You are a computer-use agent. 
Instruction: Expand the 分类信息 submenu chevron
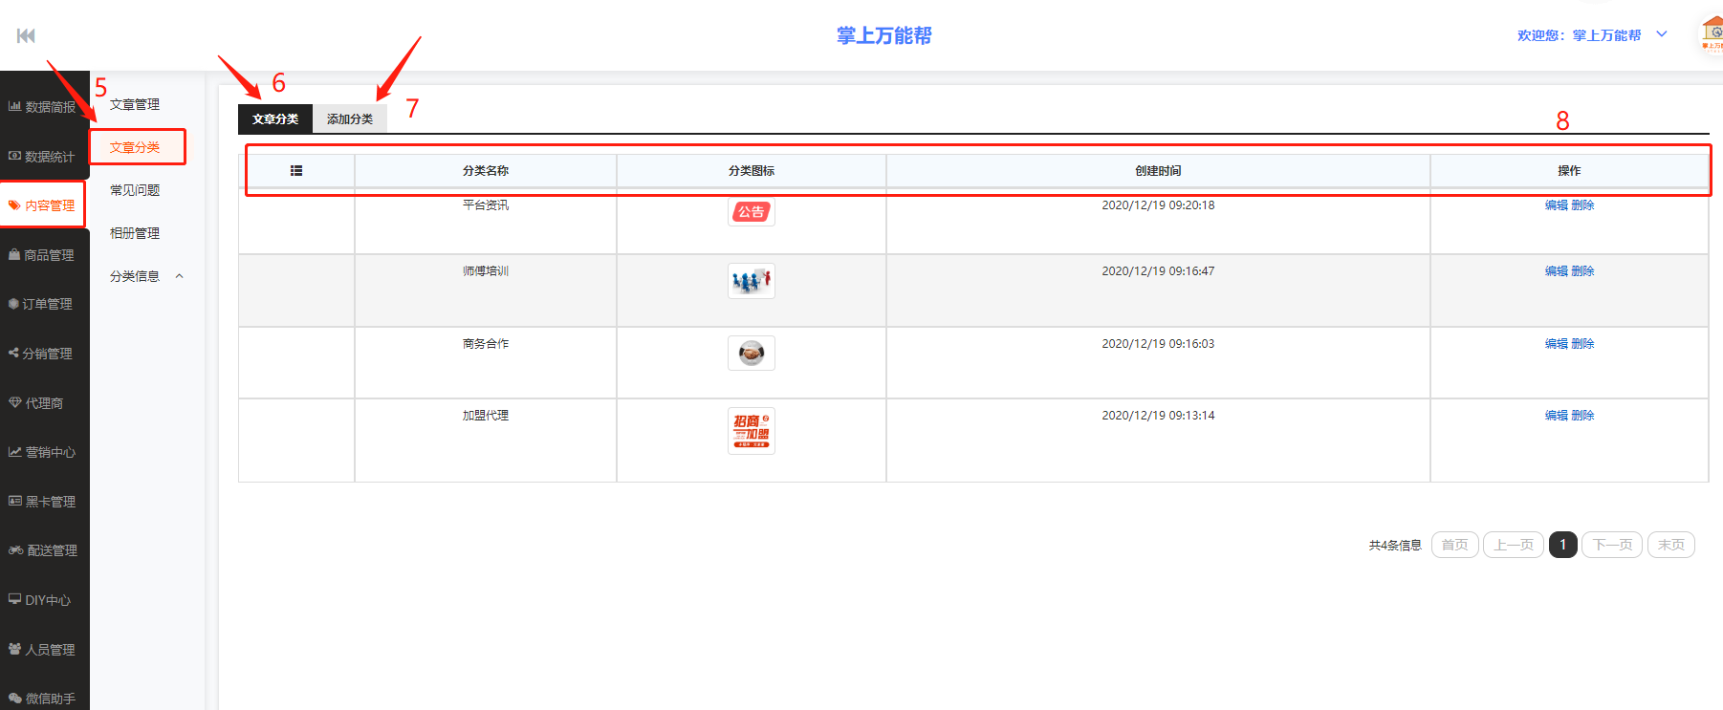pyautogui.click(x=179, y=276)
